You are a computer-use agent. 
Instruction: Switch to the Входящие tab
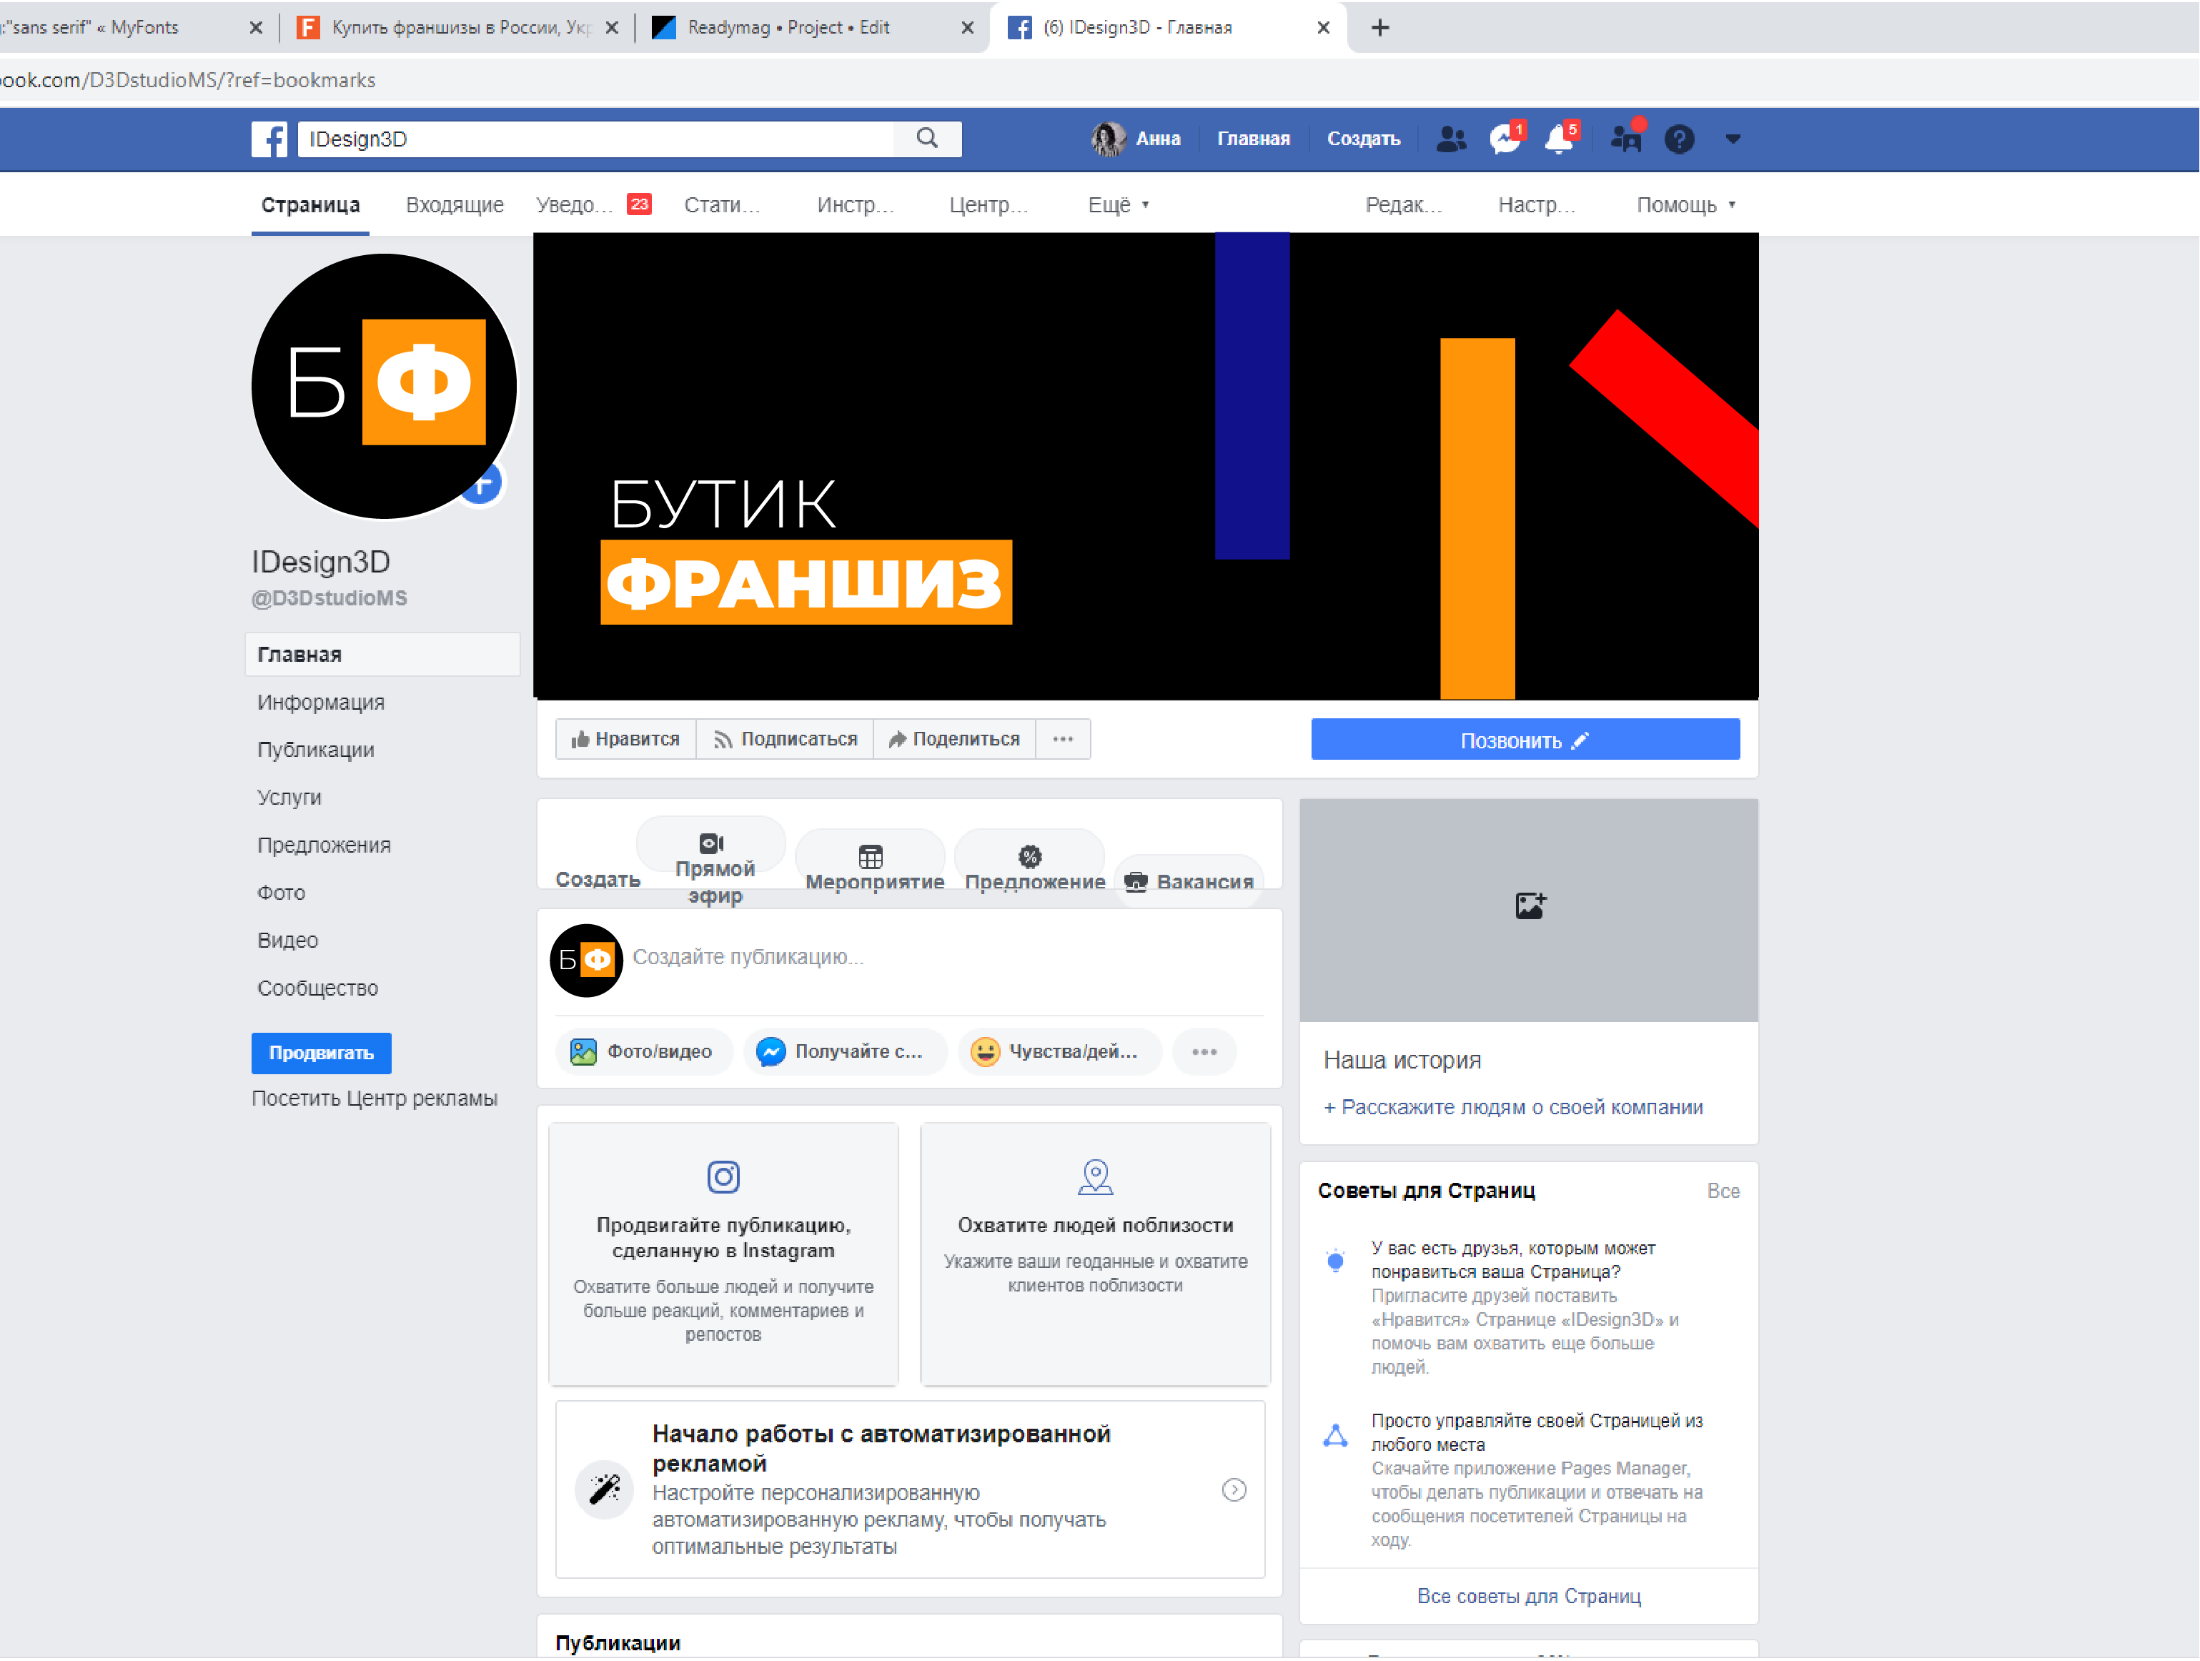(x=455, y=205)
